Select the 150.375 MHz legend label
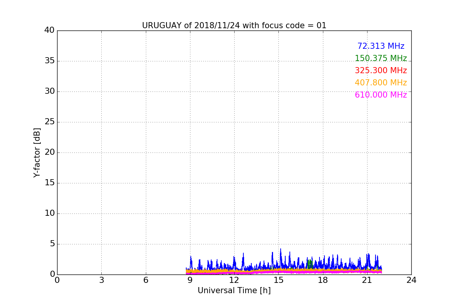 tap(381, 58)
